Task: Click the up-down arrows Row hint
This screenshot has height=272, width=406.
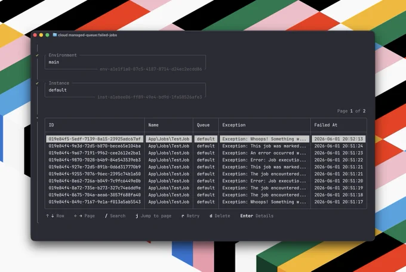Action: 55,216
